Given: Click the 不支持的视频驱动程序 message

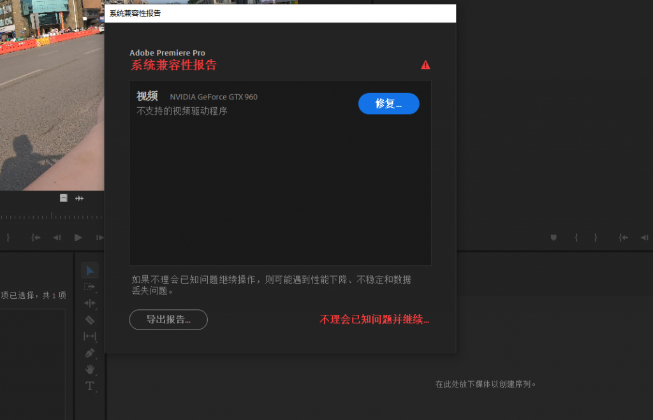Looking at the screenshot, I should (182, 111).
